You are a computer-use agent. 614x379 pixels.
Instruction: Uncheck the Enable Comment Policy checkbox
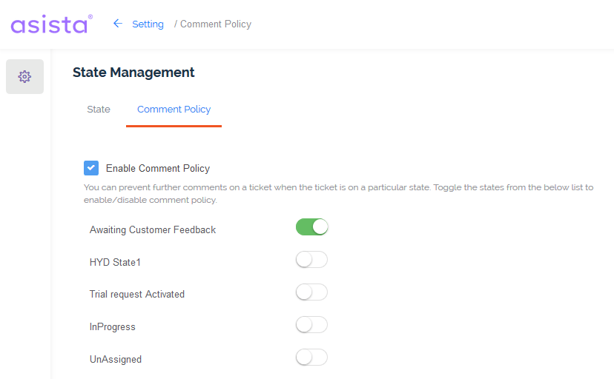tap(91, 168)
